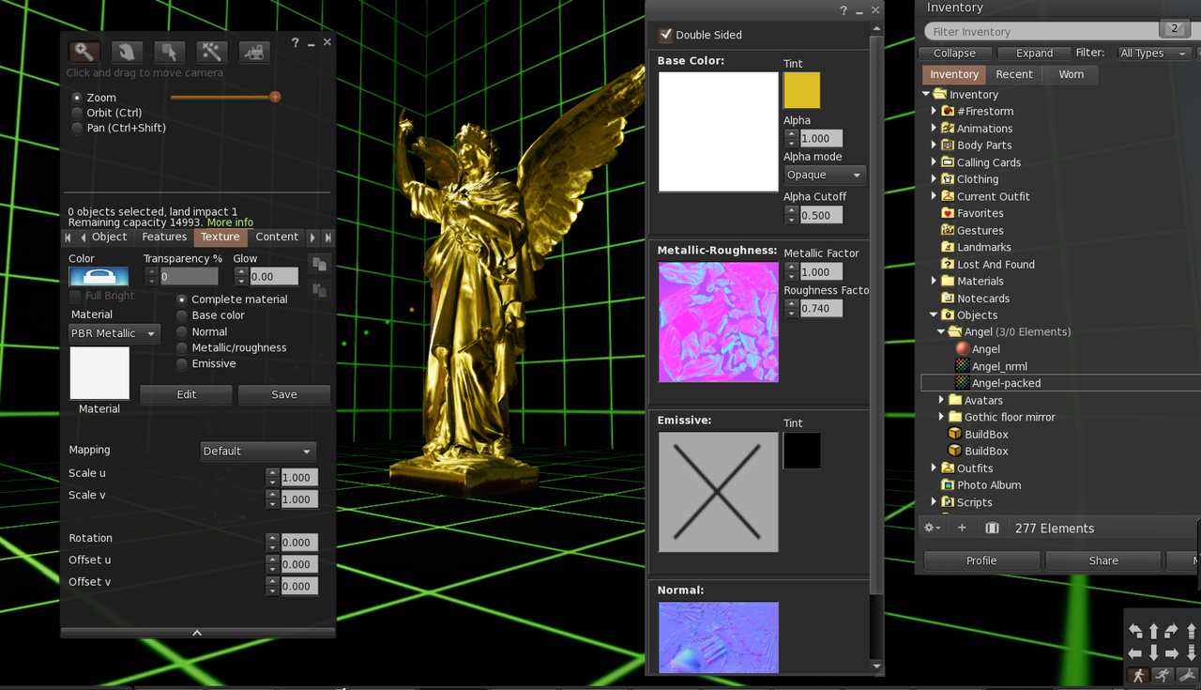Image resolution: width=1201 pixels, height=690 pixels.
Task: Select the Complete material radio button
Action: [x=182, y=299]
